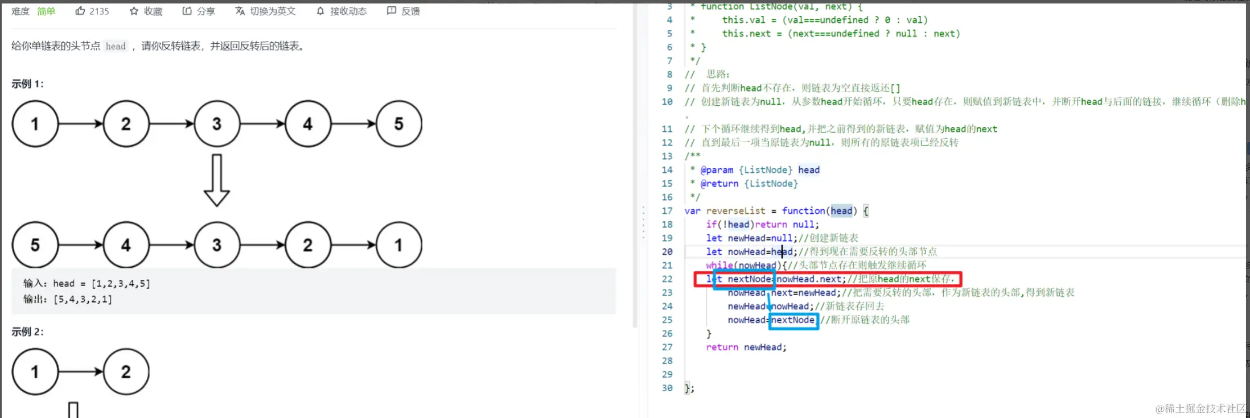This screenshot has width=1250, height=418.
Task: Place cursor on 'while(nowHead){' code line
Action: coord(816,265)
